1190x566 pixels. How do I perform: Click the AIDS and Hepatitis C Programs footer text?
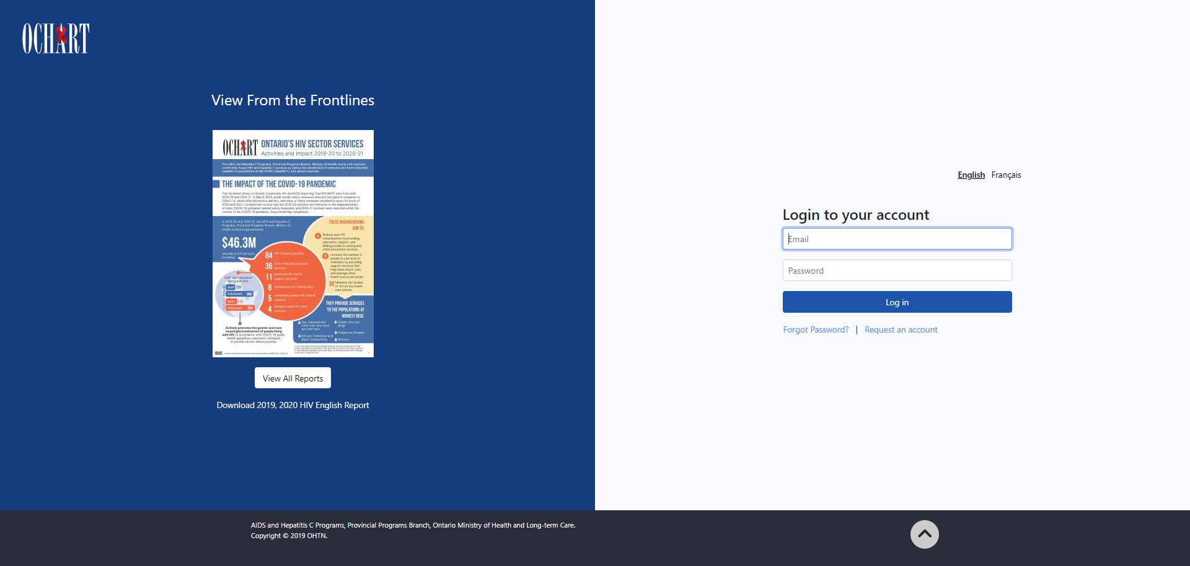(x=413, y=525)
